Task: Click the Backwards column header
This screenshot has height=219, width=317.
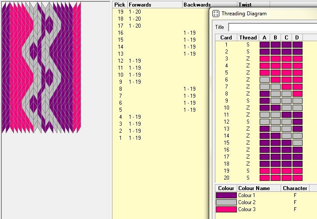Action: pos(209,5)
